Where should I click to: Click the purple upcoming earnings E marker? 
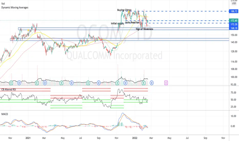pyautogui.click(x=166, y=83)
